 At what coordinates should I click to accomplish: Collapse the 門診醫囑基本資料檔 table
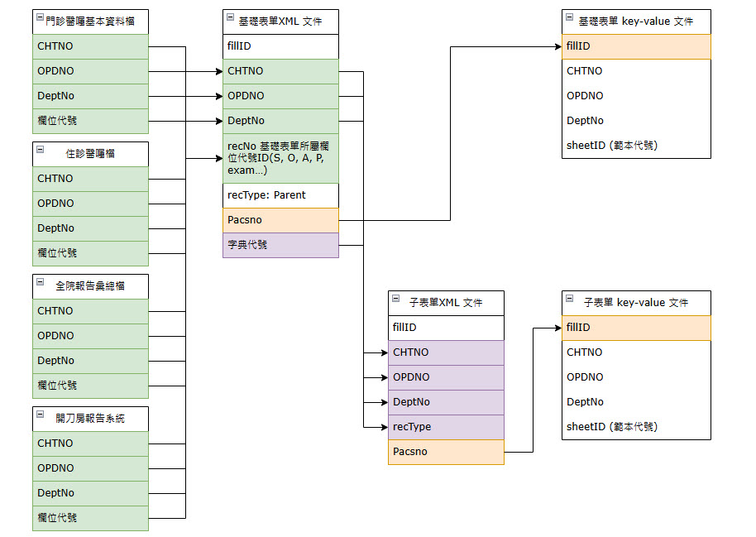tap(41, 17)
